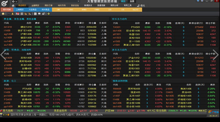Select the NYMEX exchange tab

click(84, 10)
